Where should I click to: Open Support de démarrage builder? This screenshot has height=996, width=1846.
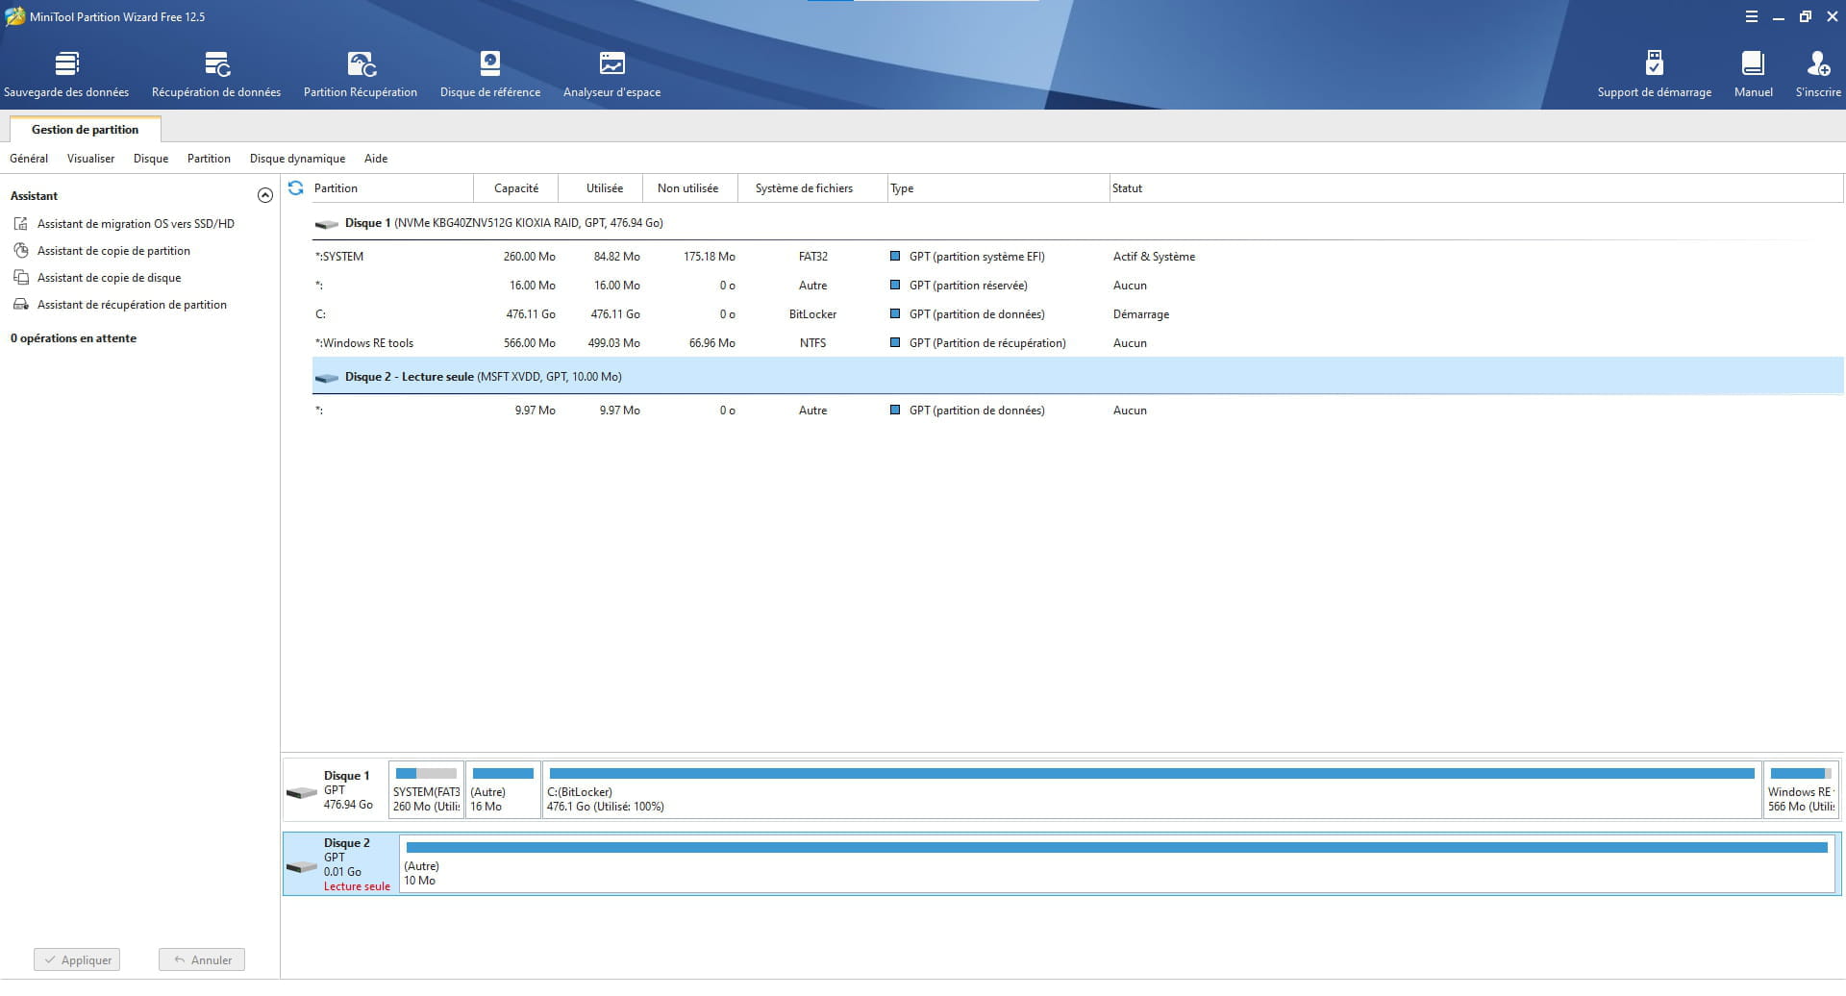pos(1654,75)
